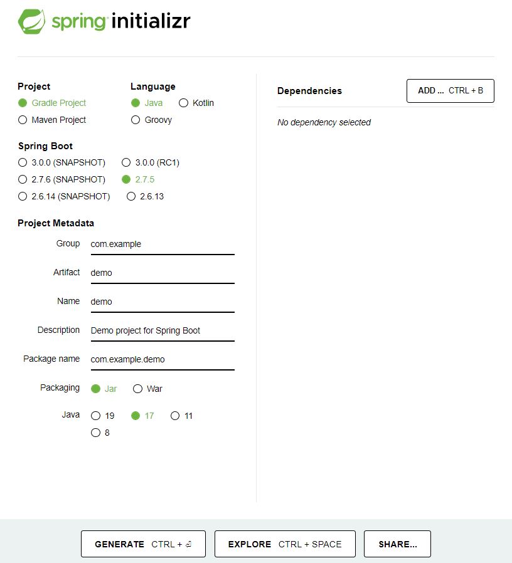512x563 pixels.
Task: Click the Packaging label
Action: (x=60, y=388)
